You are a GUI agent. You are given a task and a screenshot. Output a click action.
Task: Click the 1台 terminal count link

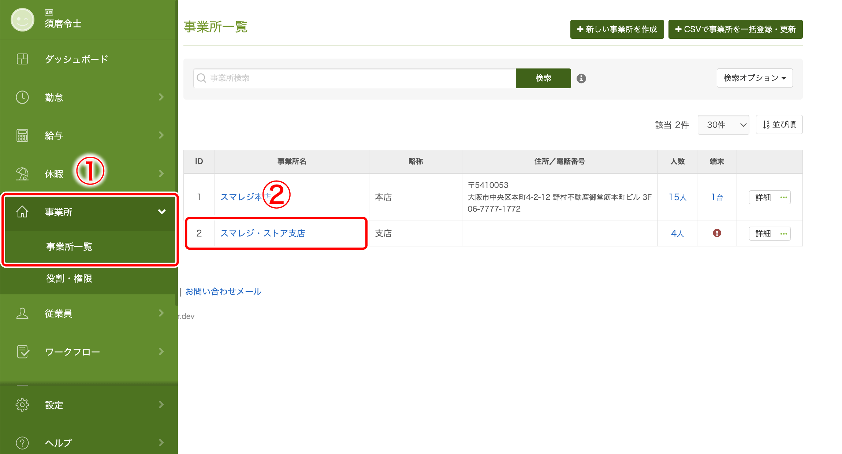click(717, 197)
